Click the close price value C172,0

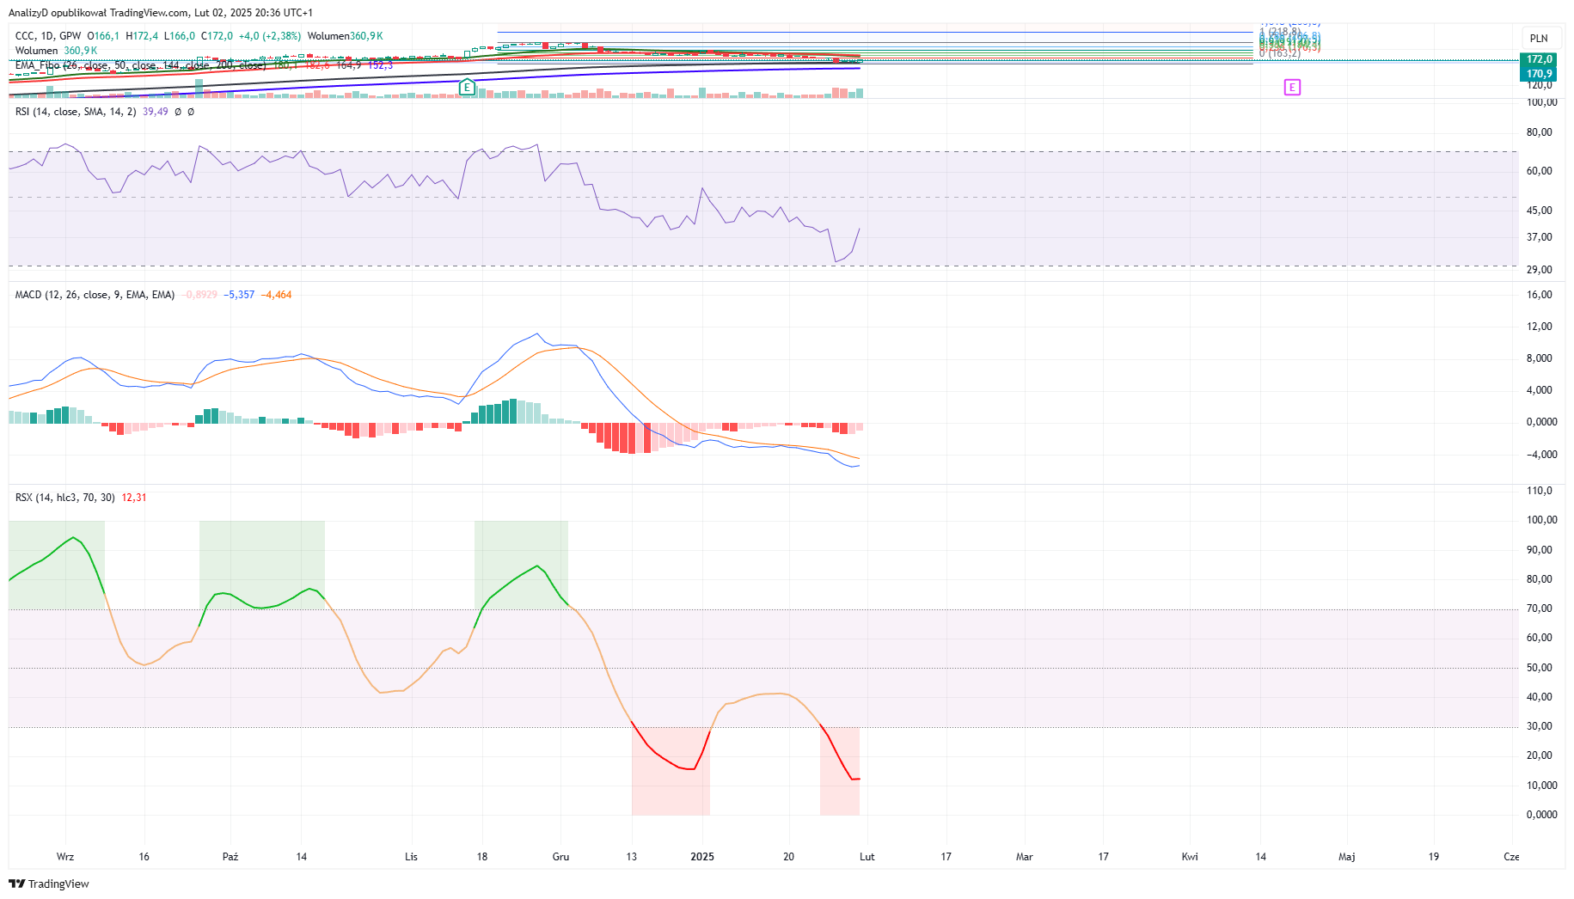tap(217, 36)
